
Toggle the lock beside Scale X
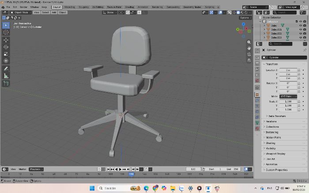299,102
